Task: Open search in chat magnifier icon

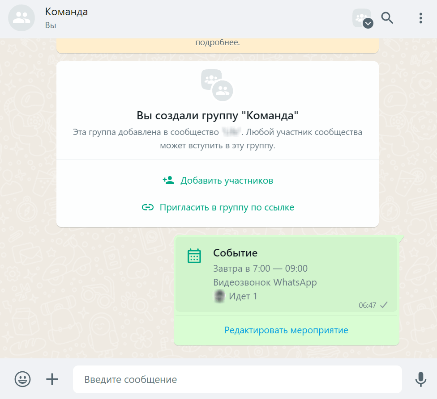Action: coord(387,18)
